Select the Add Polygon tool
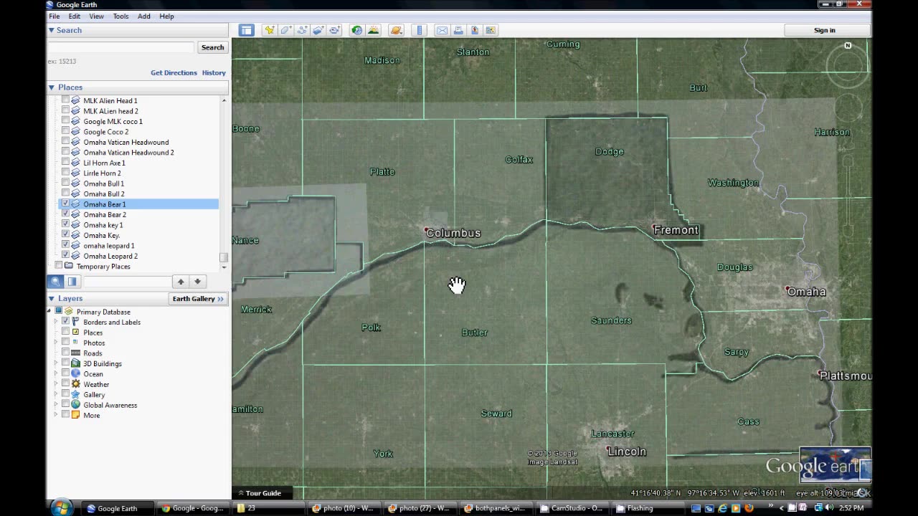 [285, 30]
